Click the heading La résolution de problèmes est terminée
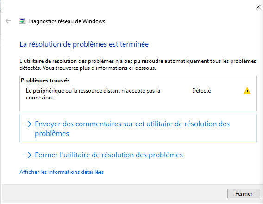The height and width of the screenshot is (204, 263). (84, 44)
